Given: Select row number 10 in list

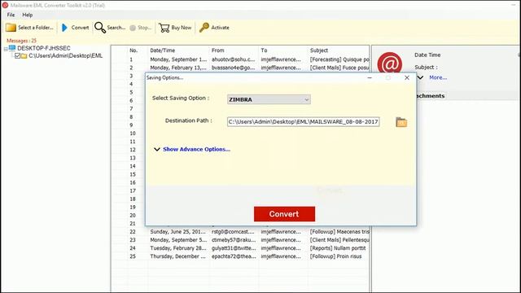Looking at the screenshot, I should [133, 133].
